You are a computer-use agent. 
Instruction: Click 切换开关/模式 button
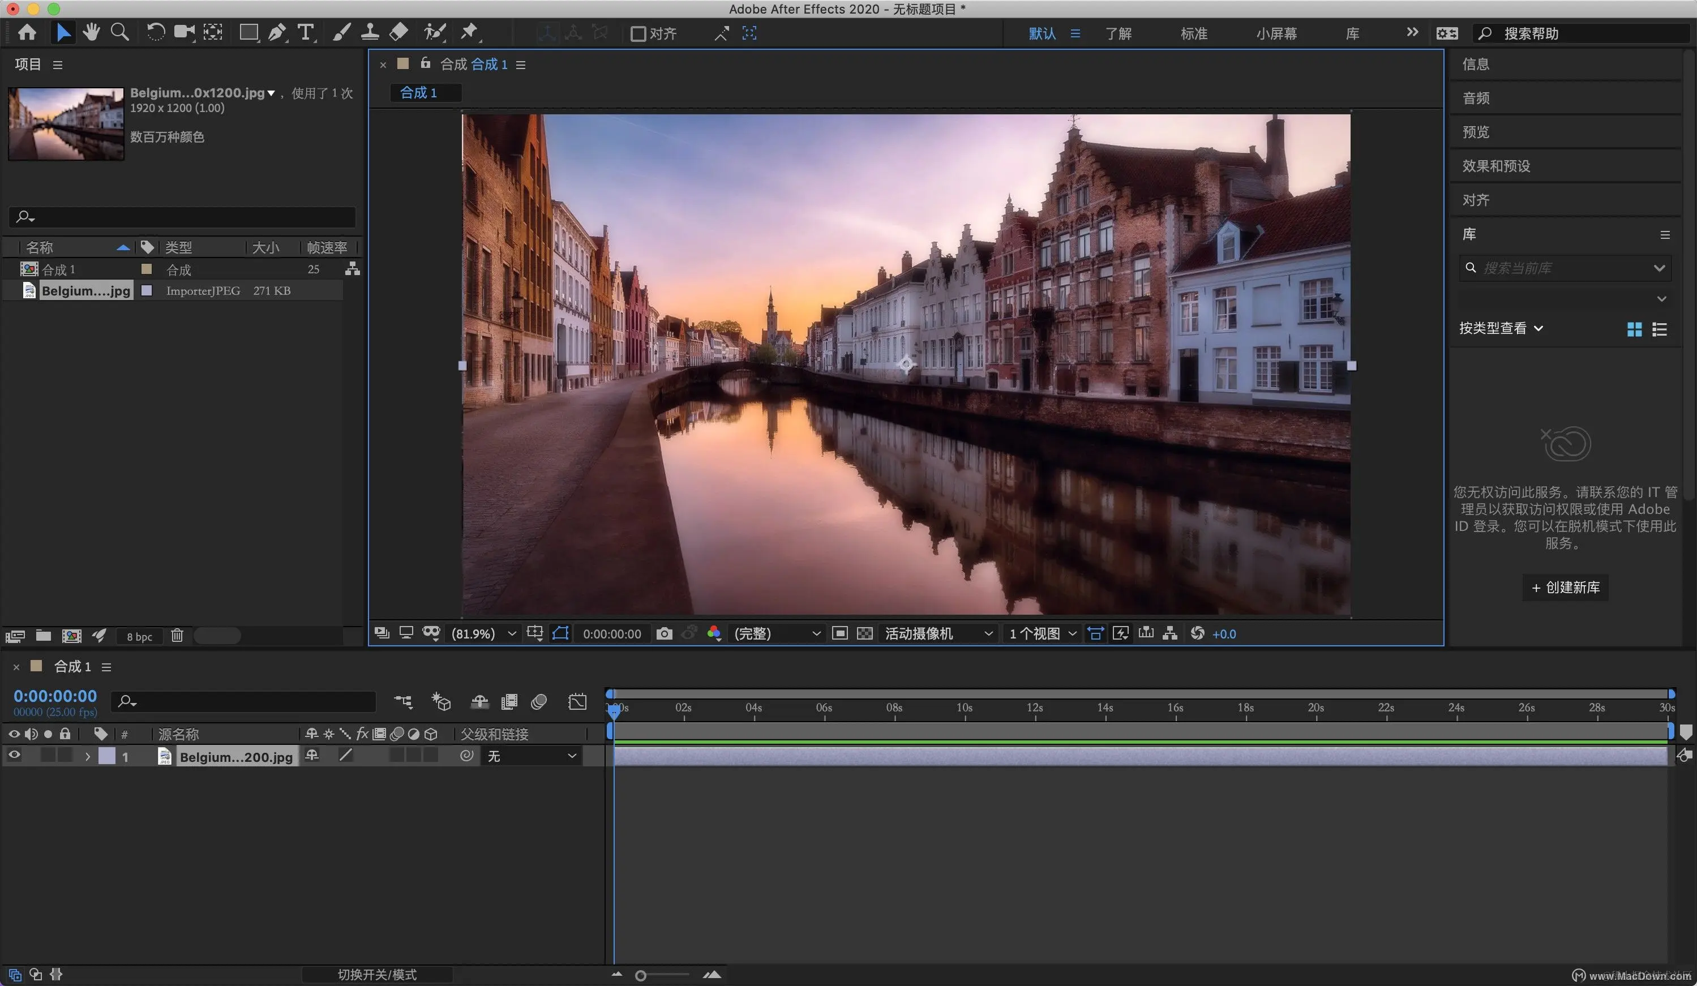point(376,975)
